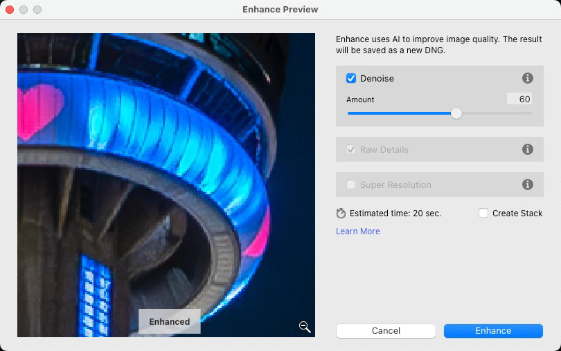Click the Cancel button
The width and height of the screenshot is (561, 351).
click(386, 331)
